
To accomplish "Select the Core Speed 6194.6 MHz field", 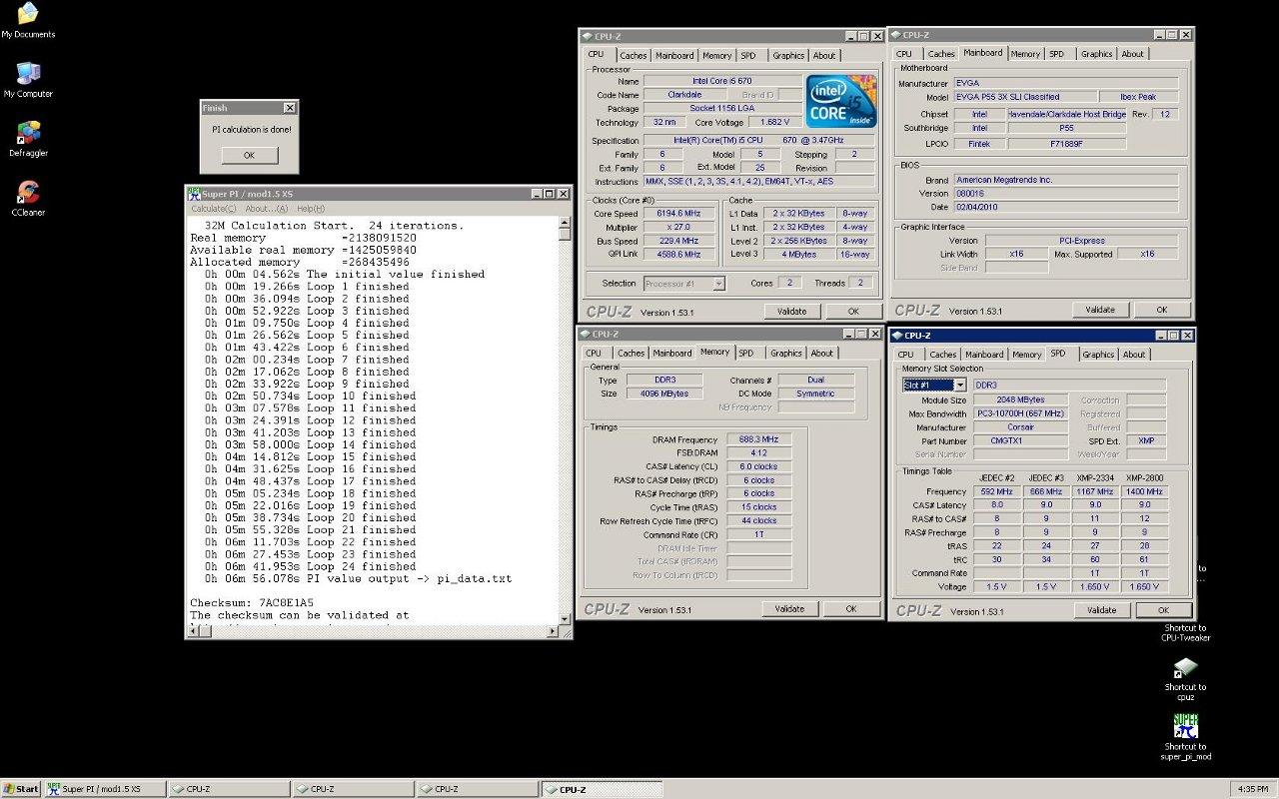I will 677,214.
